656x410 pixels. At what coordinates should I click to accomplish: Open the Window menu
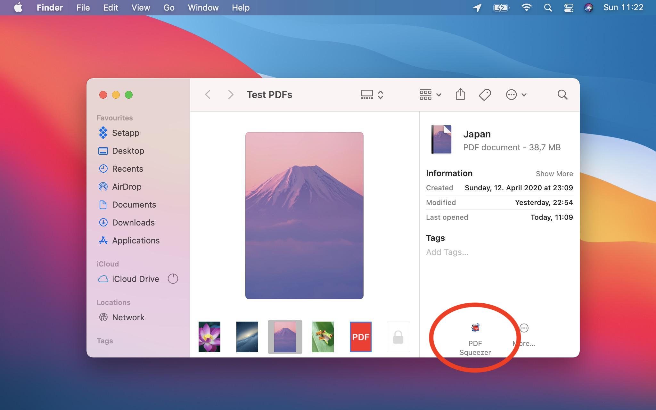[203, 7]
